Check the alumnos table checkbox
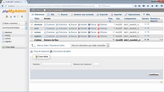Screen dimensions: 164x92 [x=32, y=25]
